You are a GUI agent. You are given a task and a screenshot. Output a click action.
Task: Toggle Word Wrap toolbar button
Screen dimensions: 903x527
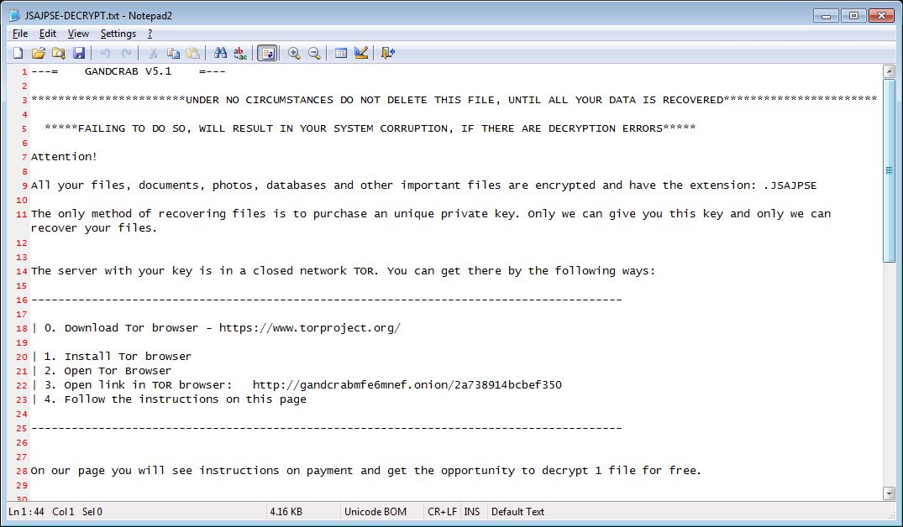[267, 54]
